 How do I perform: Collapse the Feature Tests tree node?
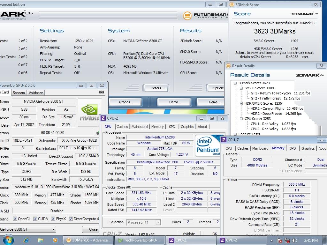pos(235,134)
